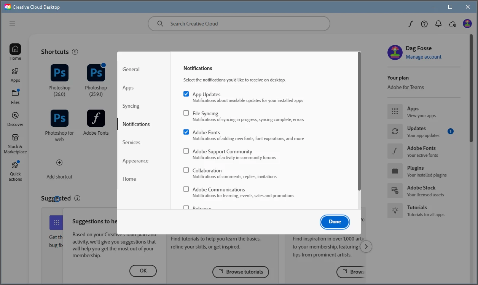The height and width of the screenshot is (285, 478).
Task: Click the fonts icon in top bar
Action: point(411,24)
